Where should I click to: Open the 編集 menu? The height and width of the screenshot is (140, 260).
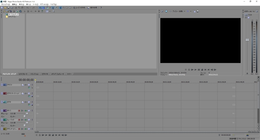point(14,5)
